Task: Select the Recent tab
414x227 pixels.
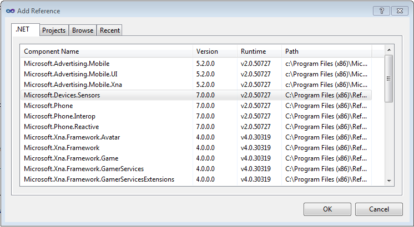Action: pyautogui.click(x=109, y=30)
